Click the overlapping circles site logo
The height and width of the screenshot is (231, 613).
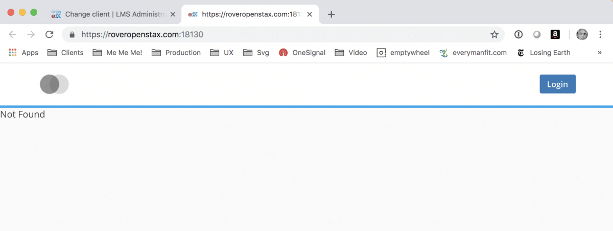(x=54, y=84)
